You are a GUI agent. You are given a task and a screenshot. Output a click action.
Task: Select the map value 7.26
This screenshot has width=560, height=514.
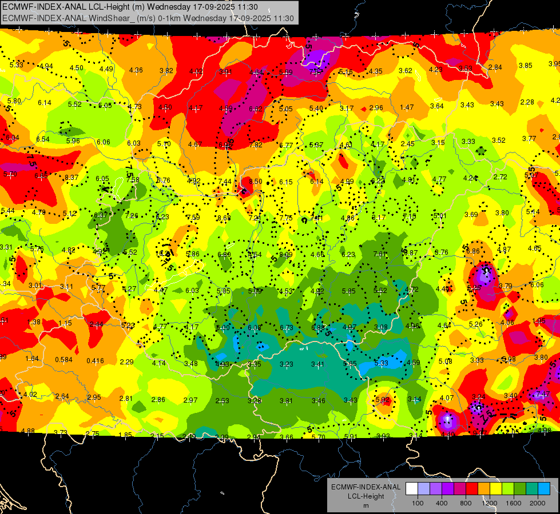(x=132, y=216)
